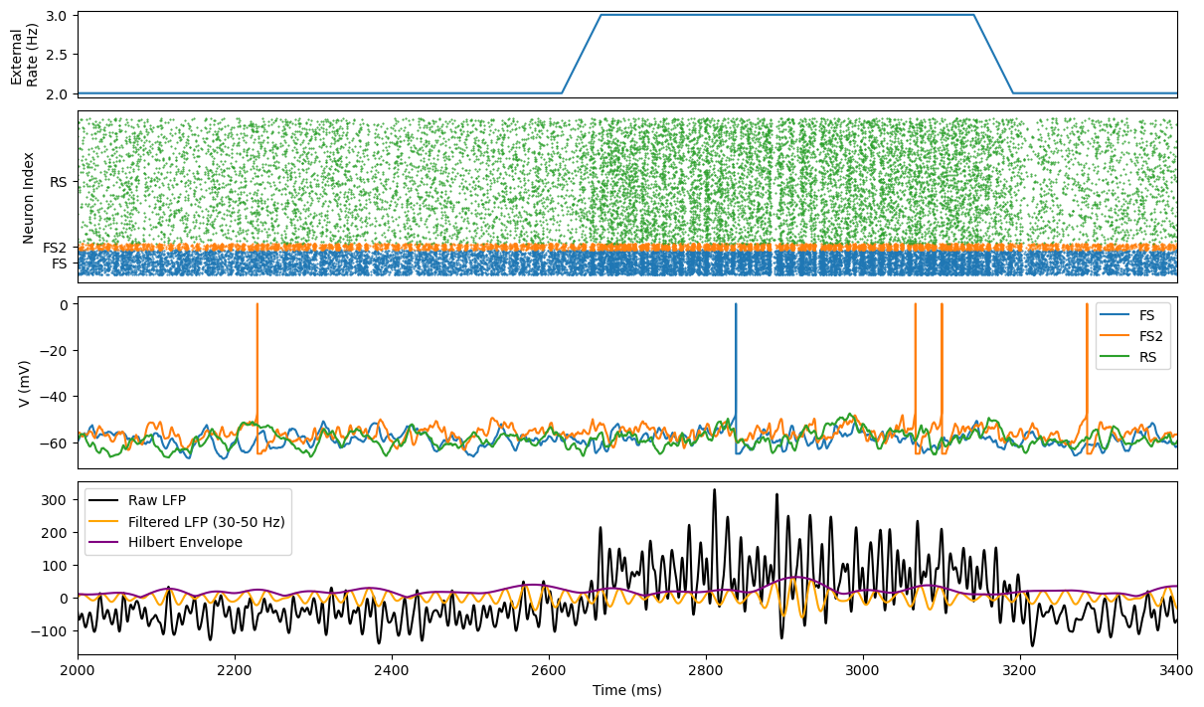Click the −40 voltage tick label
1204x707 pixels.
pos(54,397)
